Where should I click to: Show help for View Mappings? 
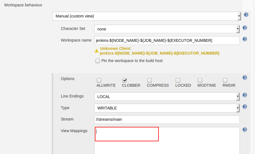(x=245, y=130)
